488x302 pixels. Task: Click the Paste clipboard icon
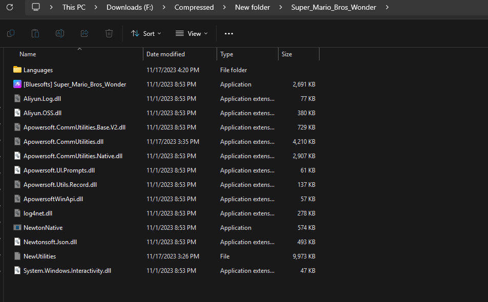(x=35, y=33)
